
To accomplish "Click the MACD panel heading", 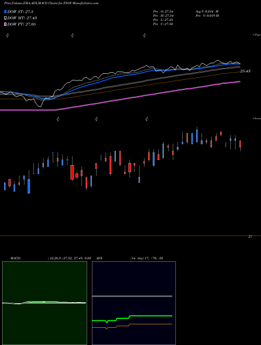I will pyautogui.click(x=16, y=258).
